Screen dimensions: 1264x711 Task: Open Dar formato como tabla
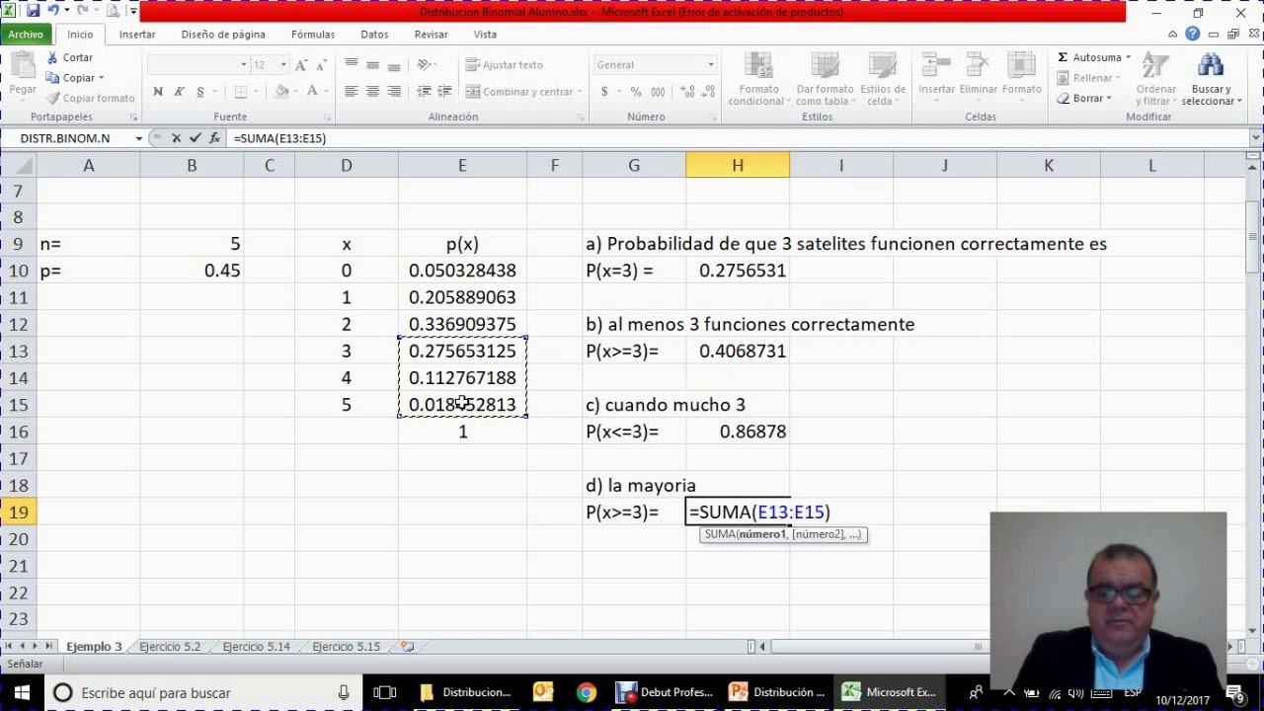[x=824, y=79]
